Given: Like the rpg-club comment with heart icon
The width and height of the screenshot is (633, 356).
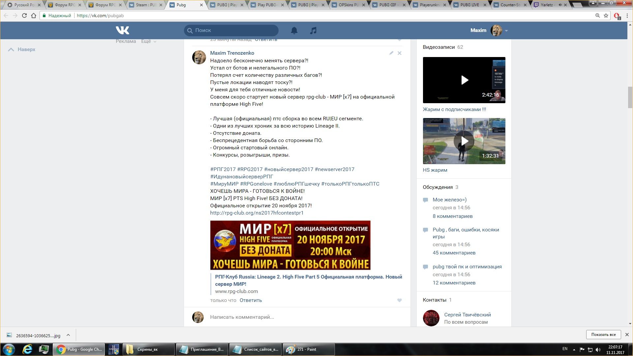Looking at the screenshot, I should click(400, 300).
